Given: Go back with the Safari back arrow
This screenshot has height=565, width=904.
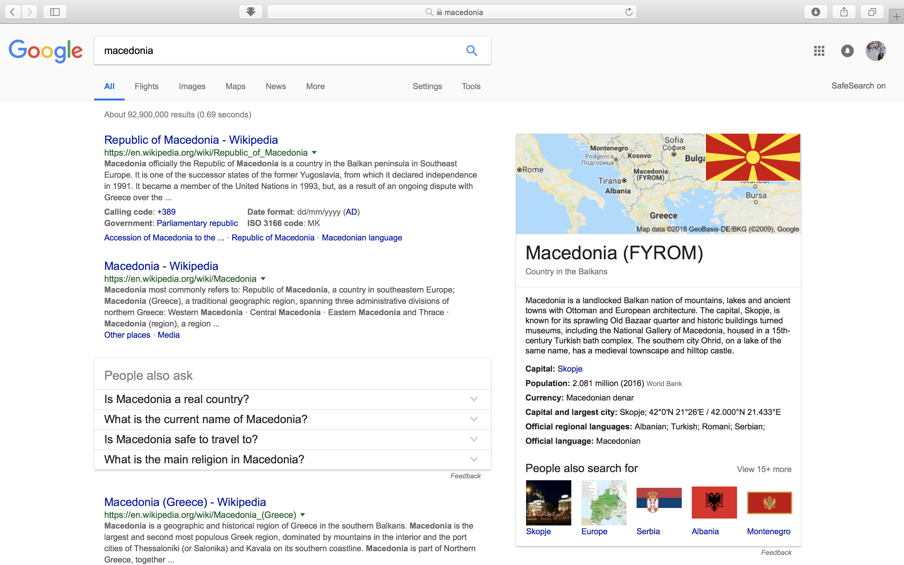Looking at the screenshot, I should (x=13, y=12).
